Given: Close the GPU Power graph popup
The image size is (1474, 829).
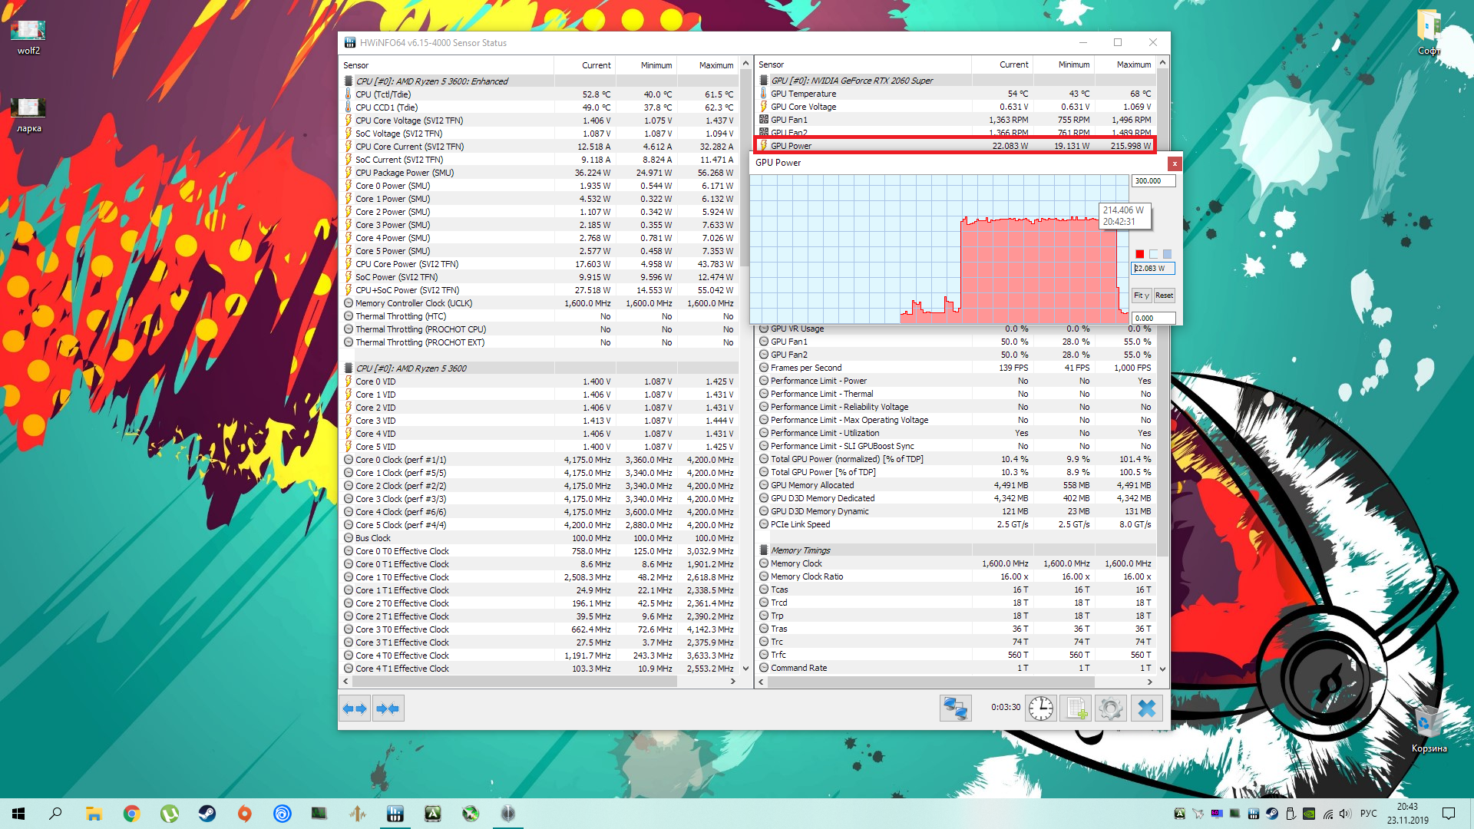Looking at the screenshot, I should coord(1174,163).
